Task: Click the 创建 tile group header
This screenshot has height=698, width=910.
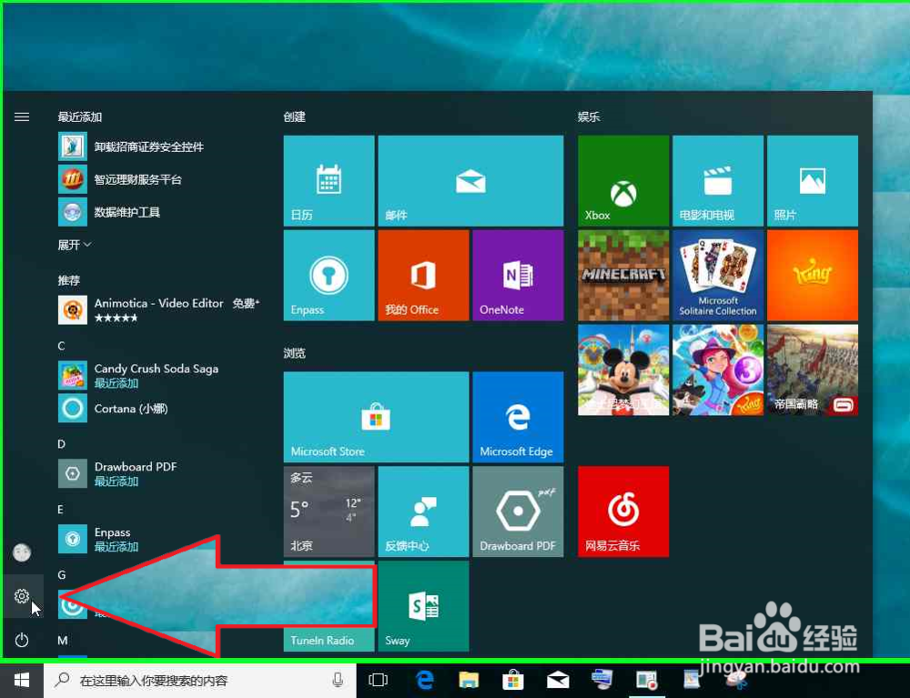Action: (295, 117)
